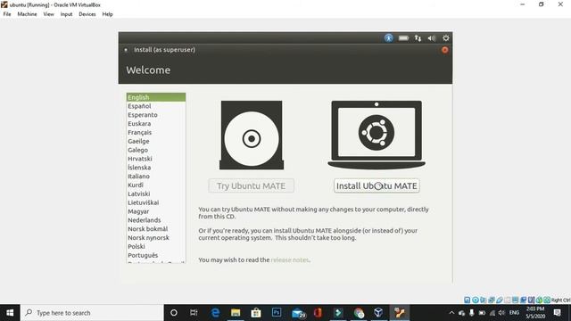571x321 pixels.
Task: Click the Install Ubuntu MATE button
Action: tap(377, 186)
